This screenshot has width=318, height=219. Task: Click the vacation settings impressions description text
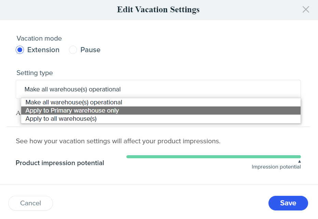118,141
